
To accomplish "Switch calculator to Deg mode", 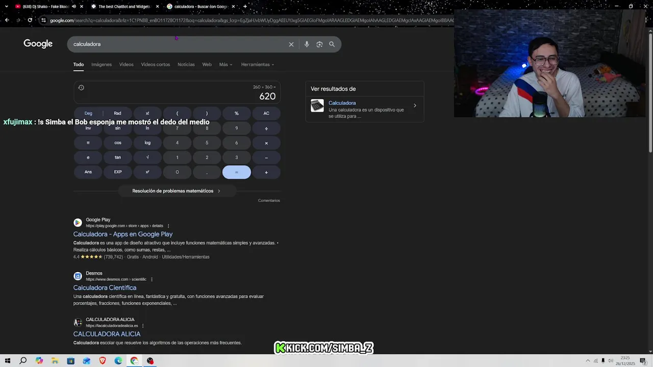I will 88,113.
